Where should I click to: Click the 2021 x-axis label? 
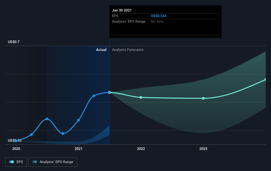79,149
